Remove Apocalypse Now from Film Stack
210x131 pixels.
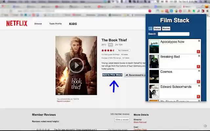point(199,41)
